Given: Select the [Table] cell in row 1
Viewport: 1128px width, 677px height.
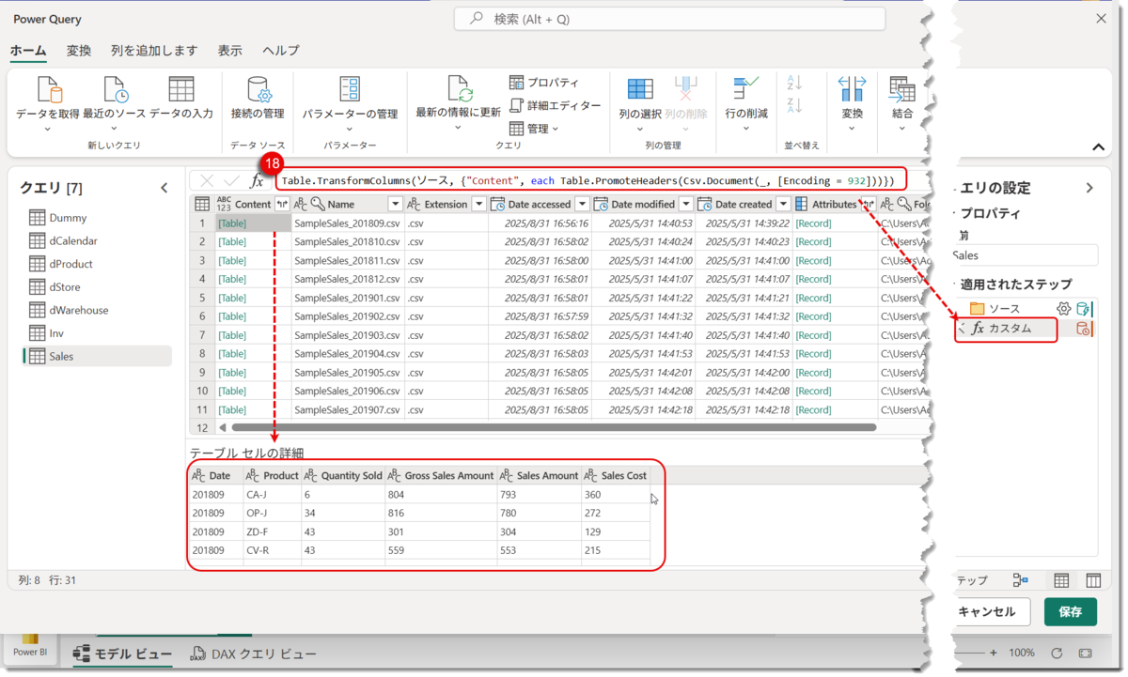Looking at the screenshot, I should pos(253,223).
